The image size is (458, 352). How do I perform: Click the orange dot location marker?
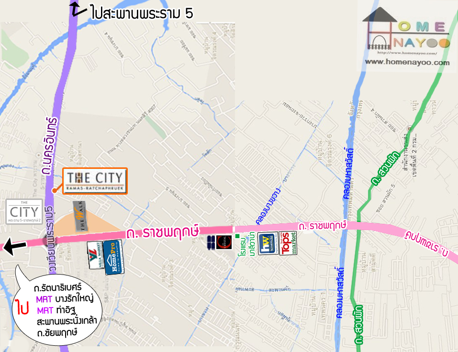click(x=54, y=191)
